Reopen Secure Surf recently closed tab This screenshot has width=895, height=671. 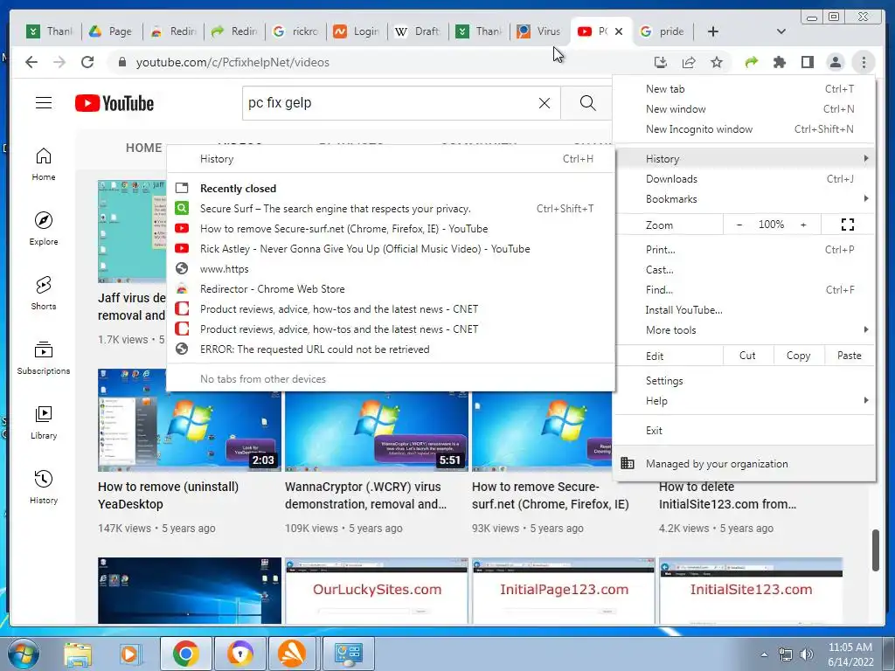391,209
